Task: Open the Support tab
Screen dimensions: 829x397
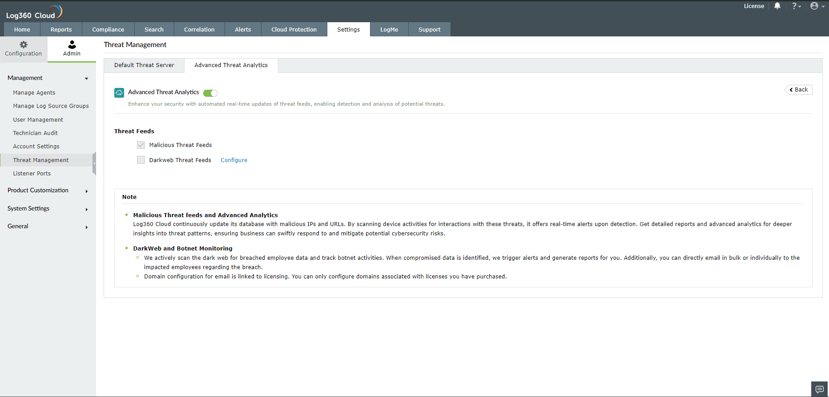Action: (x=430, y=29)
